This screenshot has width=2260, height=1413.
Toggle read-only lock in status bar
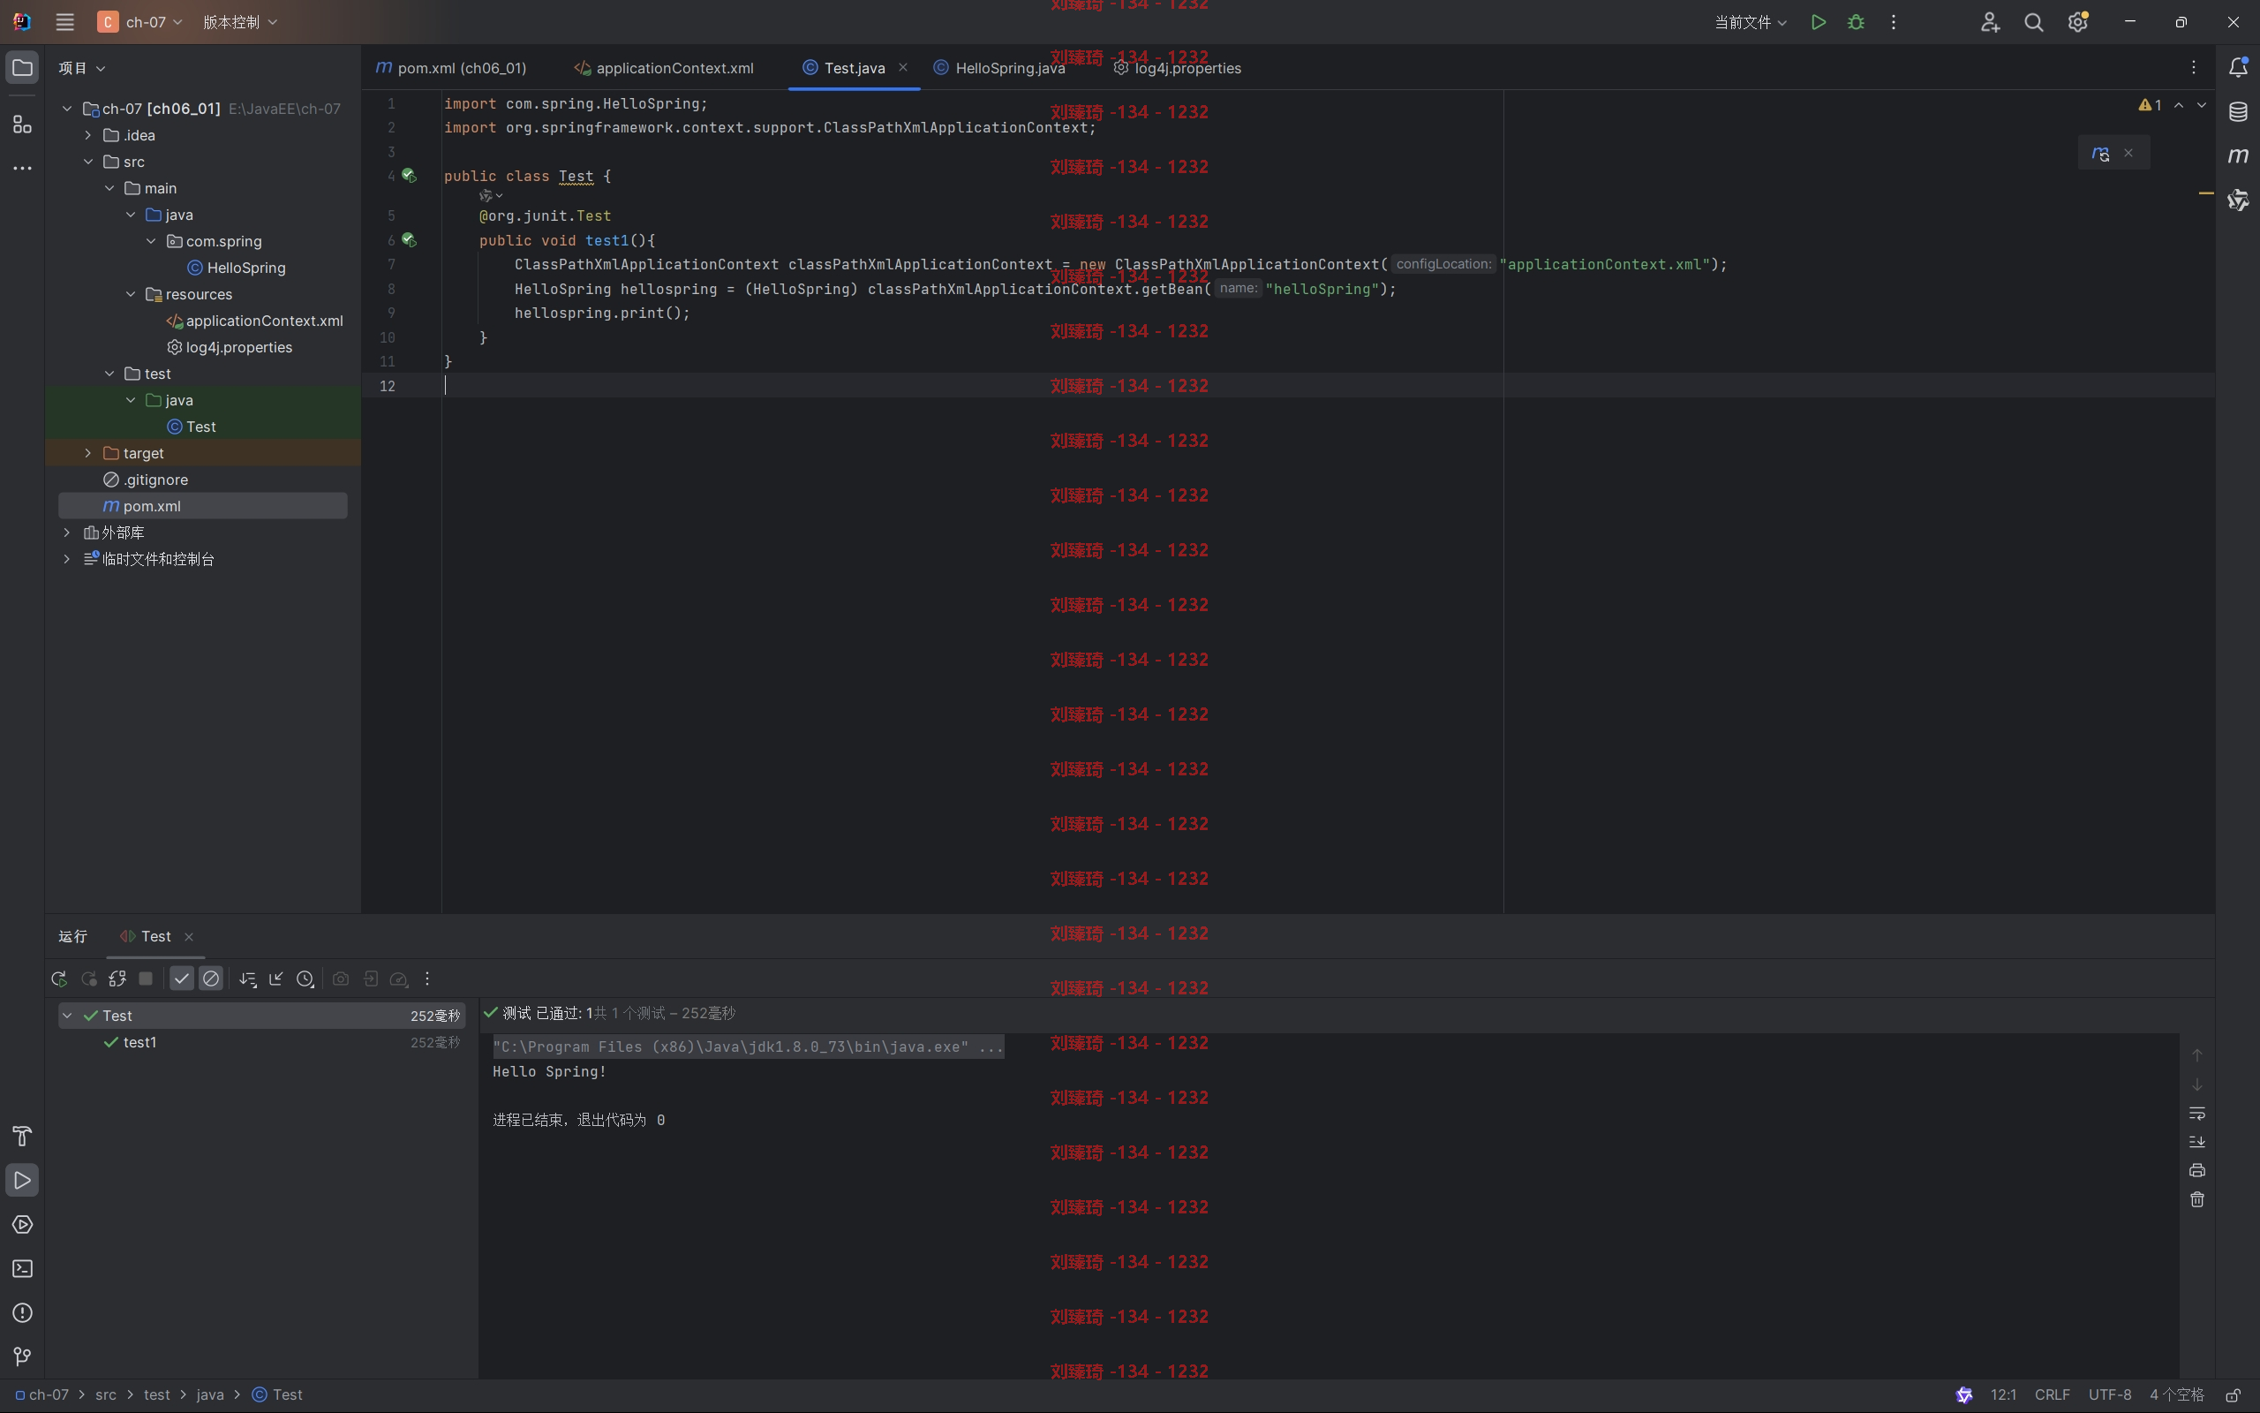click(x=2233, y=1394)
